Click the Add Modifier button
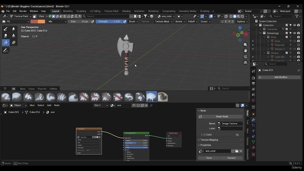The height and width of the screenshot is (171, 304). click(x=279, y=77)
